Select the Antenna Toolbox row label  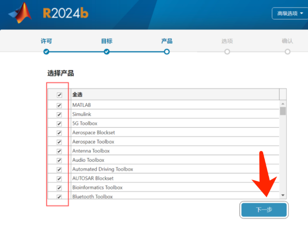91,151
